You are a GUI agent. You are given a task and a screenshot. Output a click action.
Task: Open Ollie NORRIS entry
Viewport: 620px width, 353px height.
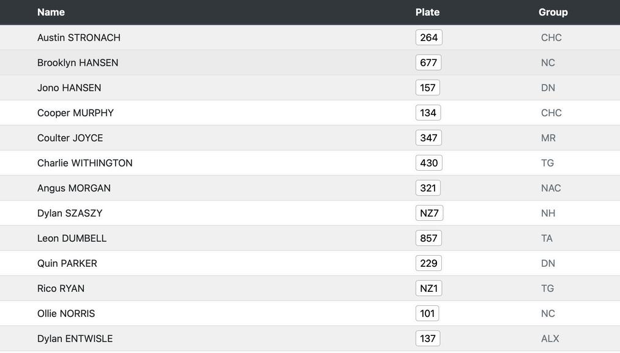[x=66, y=313]
